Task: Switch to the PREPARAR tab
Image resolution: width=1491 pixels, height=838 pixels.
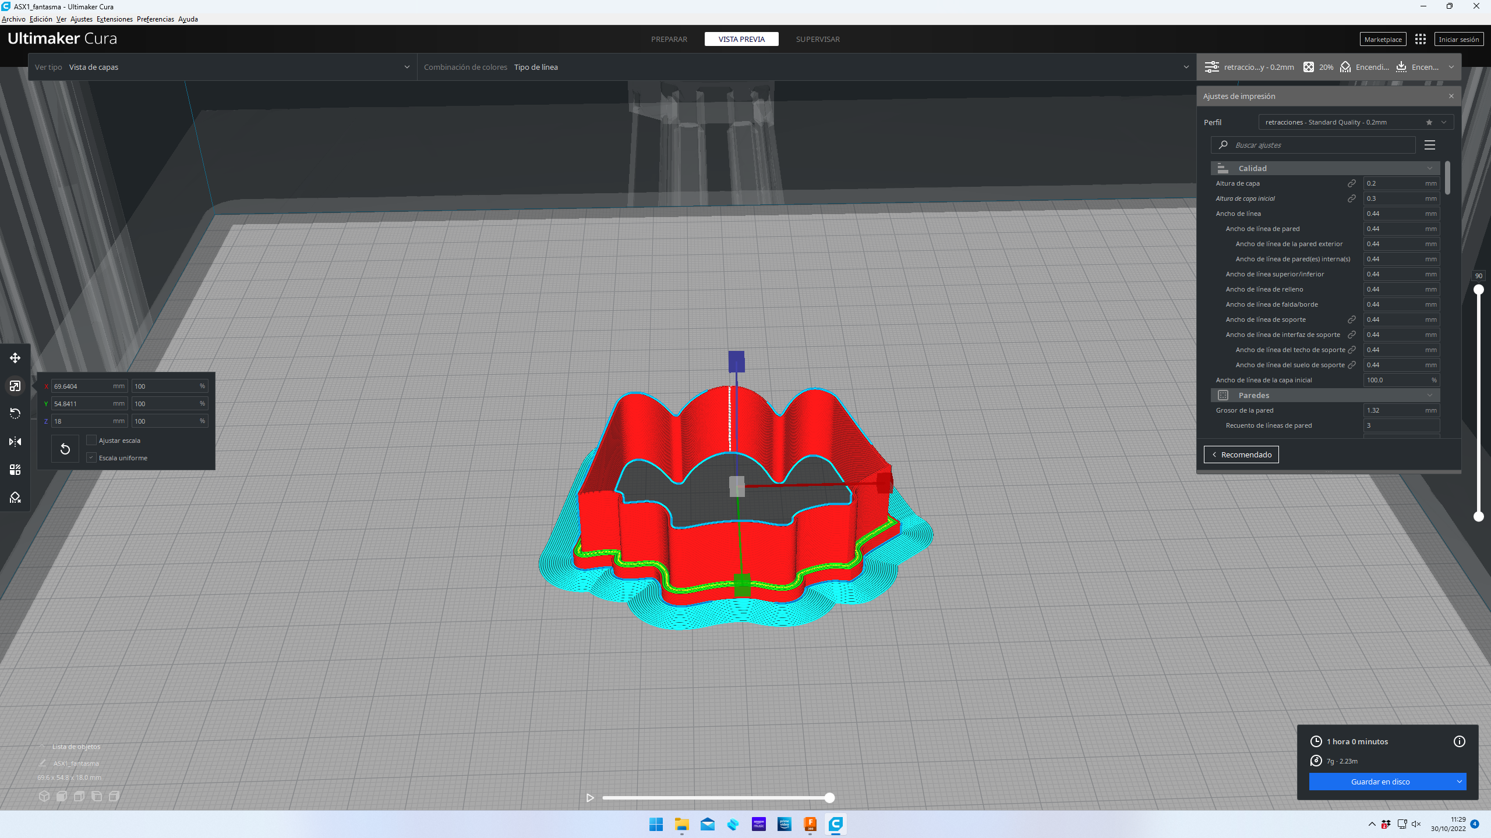Action: coord(669,39)
